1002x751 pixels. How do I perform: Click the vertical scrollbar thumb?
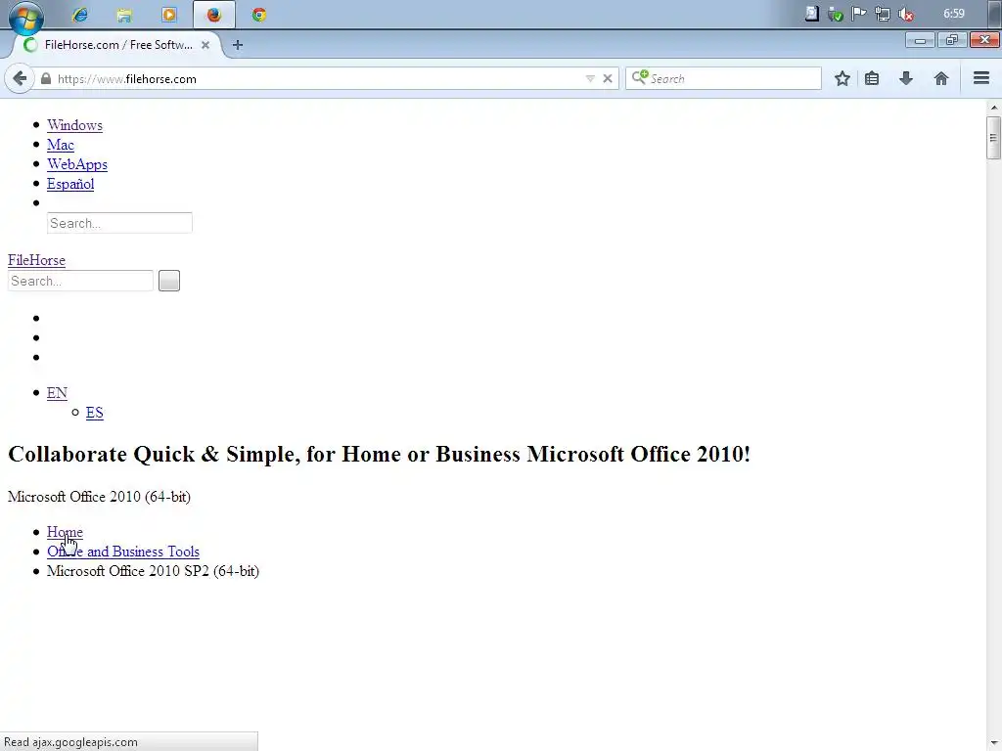pyautogui.click(x=994, y=138)
